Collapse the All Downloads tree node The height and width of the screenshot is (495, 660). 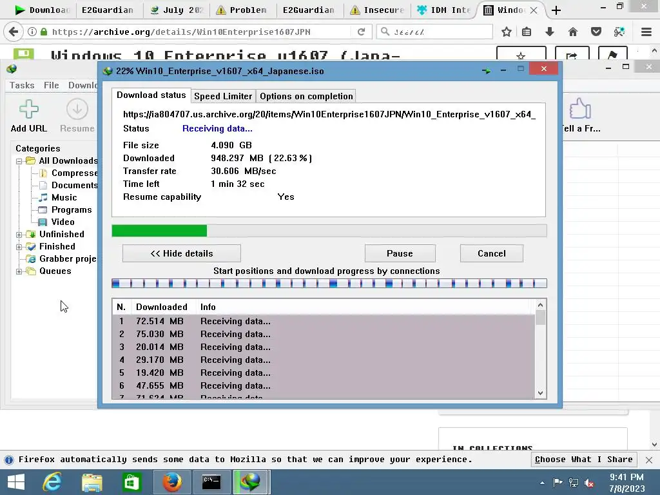[x=19, y=161]
